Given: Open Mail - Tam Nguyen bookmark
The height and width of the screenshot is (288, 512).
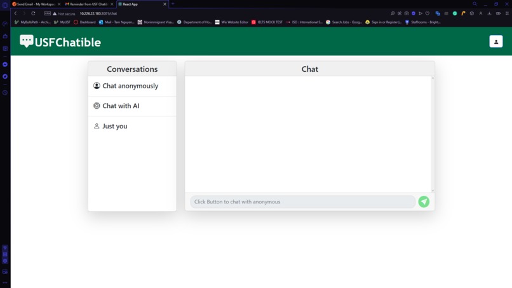Looking at the screenshot, I should 117,22.
